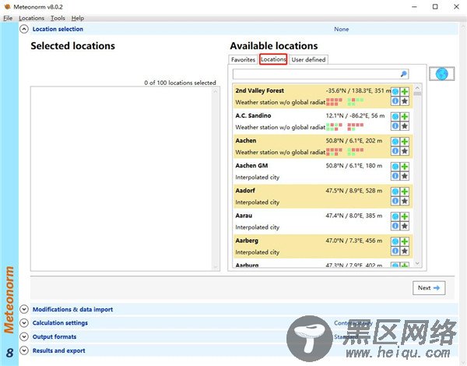Click the search magnifier icon
The width and height of the screenshot is (467, 366).
point(403,74)
